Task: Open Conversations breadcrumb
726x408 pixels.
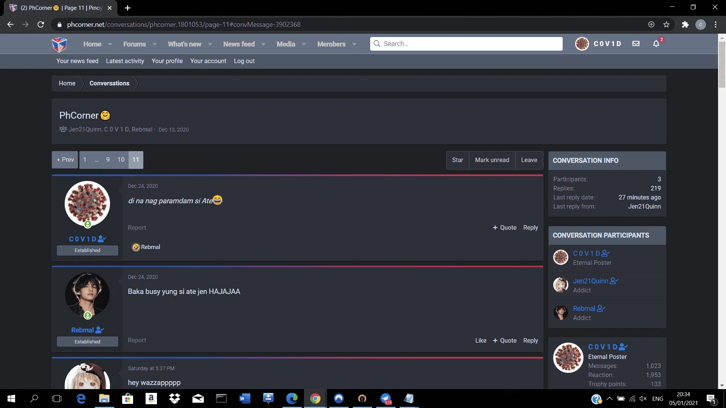Action: point(109,83)
